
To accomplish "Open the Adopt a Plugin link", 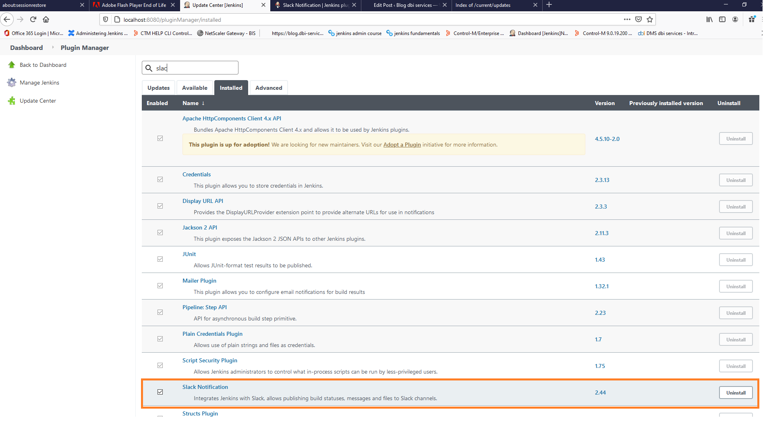I will [402, 145].
